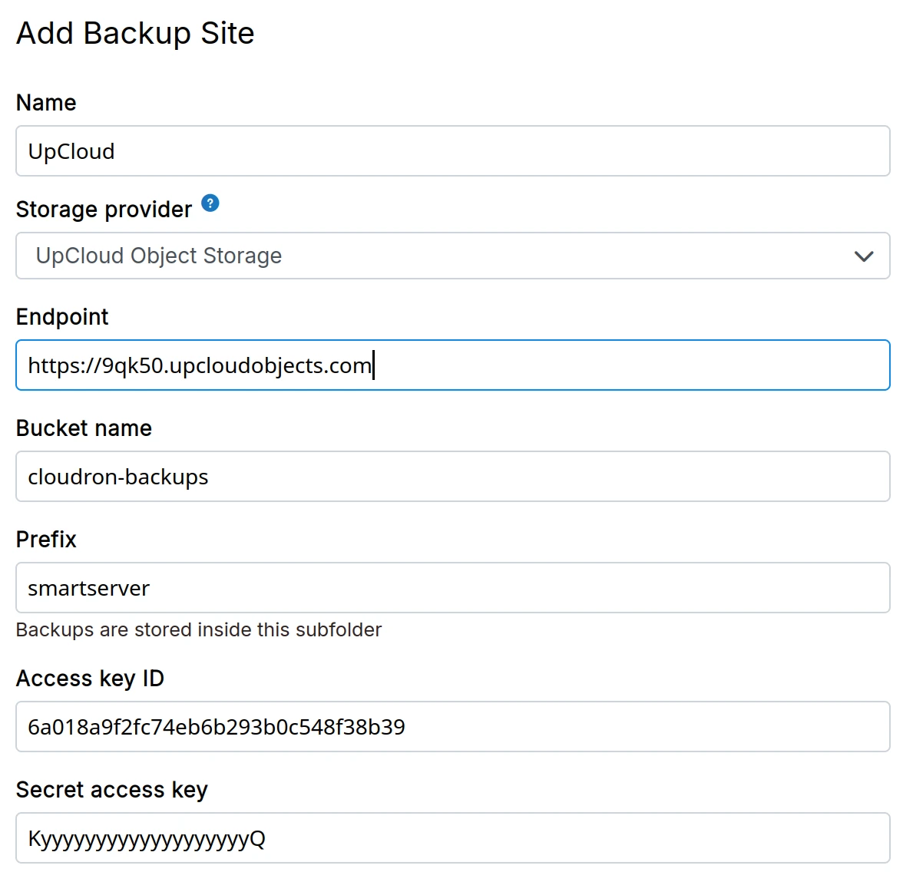Click the Bucket name label
This screenshot has width=903, height=872.
(84, 428)
